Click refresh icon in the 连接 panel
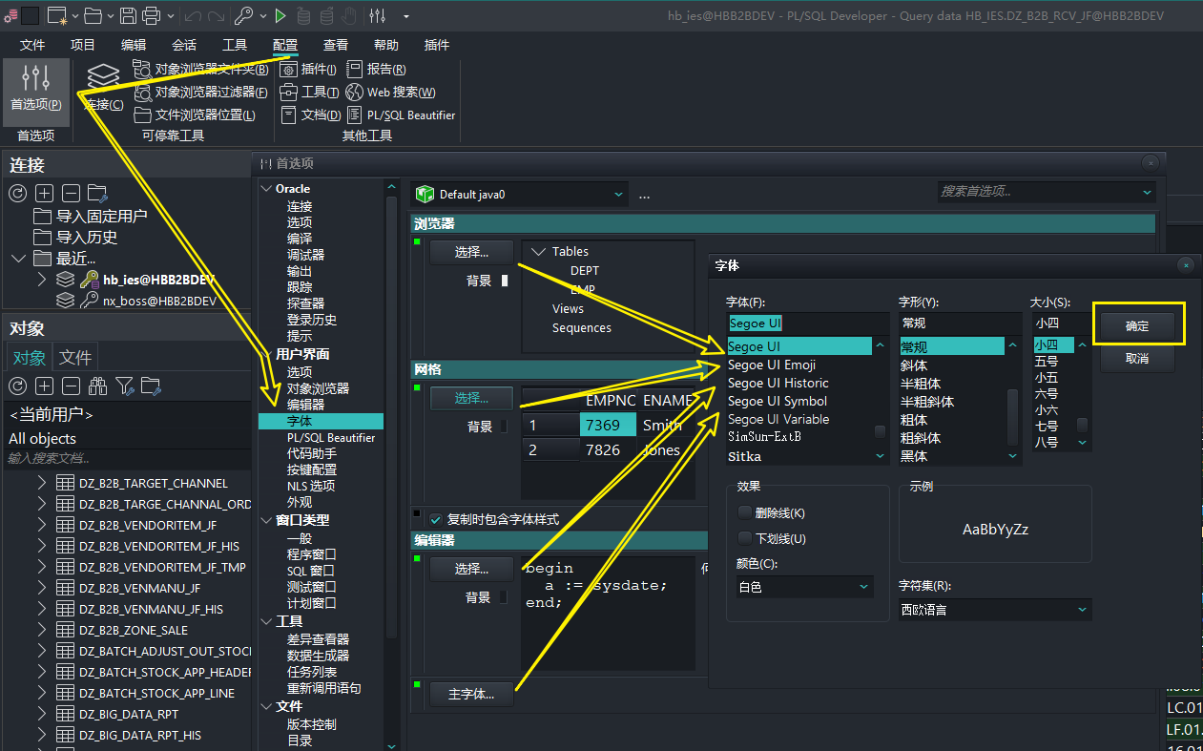The width and height of the screenshot is (1203, 751). pos(17,193)
